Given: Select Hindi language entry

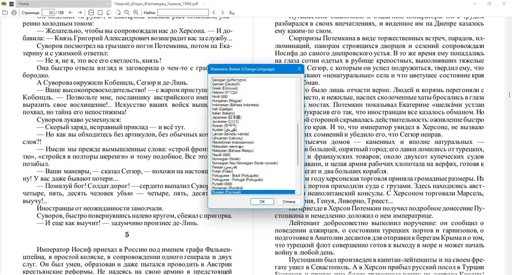Looking at the screenshot, I should (220, 97).
